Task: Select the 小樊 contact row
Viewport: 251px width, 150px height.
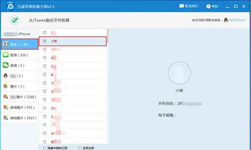Action: pyautogui.click(x=73, y=41)
